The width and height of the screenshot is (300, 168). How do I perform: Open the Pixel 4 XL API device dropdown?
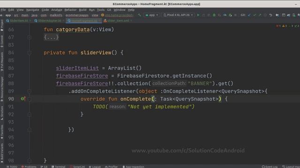tap(178, 15)
